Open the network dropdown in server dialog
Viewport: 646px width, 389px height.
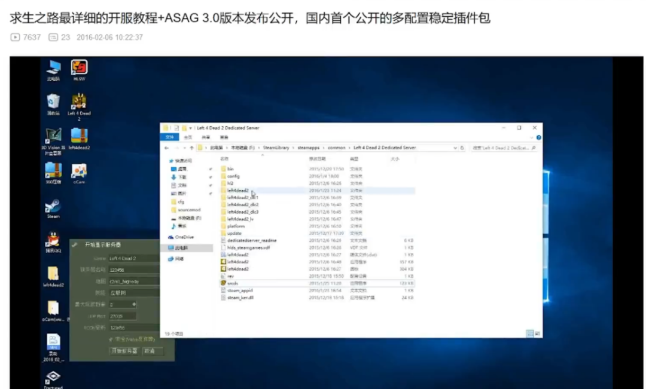pyautogui.click(x=134, y=293)
